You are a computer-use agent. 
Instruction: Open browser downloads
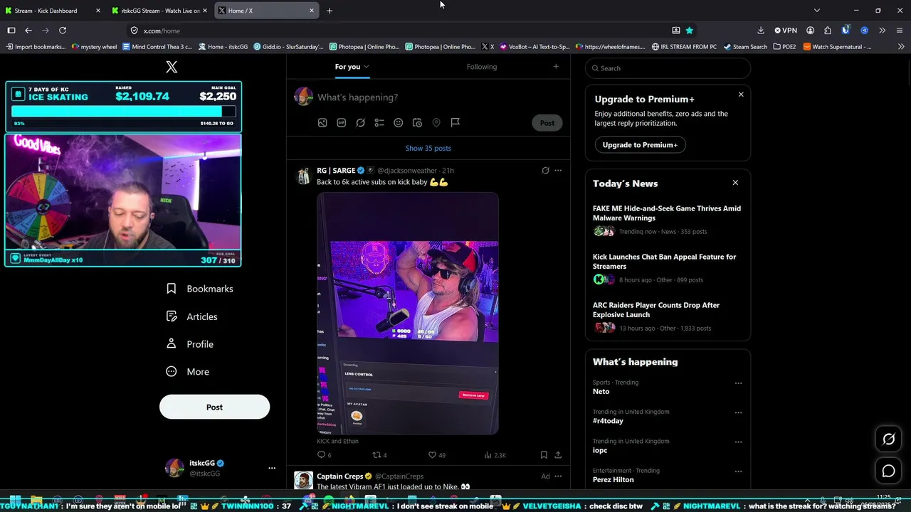click(x=760, y=31)
